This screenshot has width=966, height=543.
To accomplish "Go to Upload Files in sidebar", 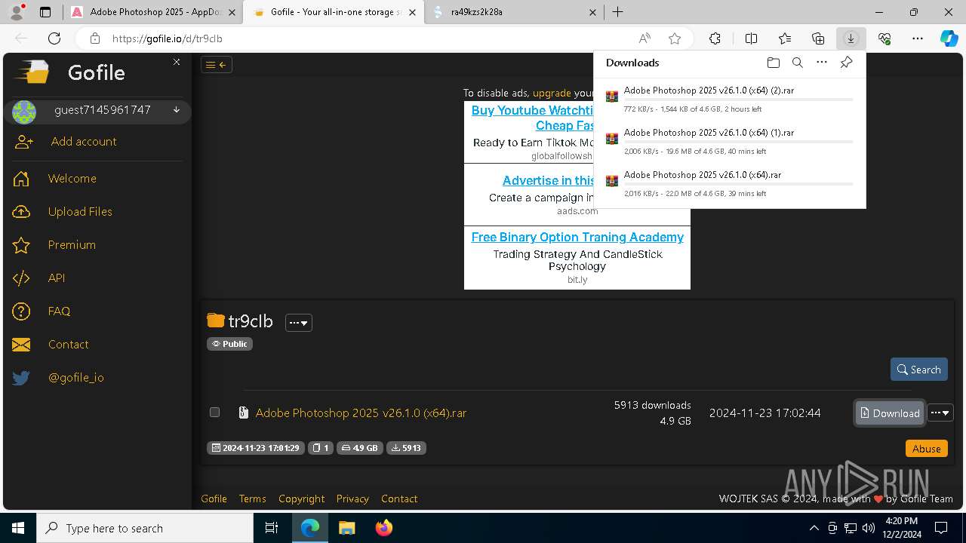I will point(80,212).
